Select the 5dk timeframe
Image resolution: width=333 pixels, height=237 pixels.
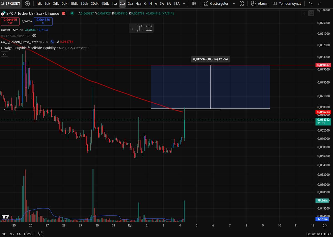click(64, 4)
